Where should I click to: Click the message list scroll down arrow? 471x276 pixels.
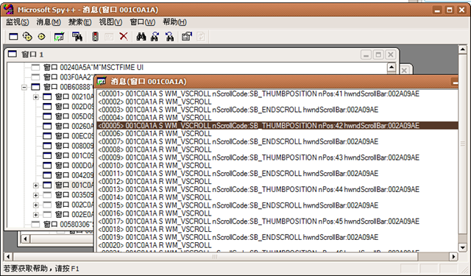(x=463, y=247)
